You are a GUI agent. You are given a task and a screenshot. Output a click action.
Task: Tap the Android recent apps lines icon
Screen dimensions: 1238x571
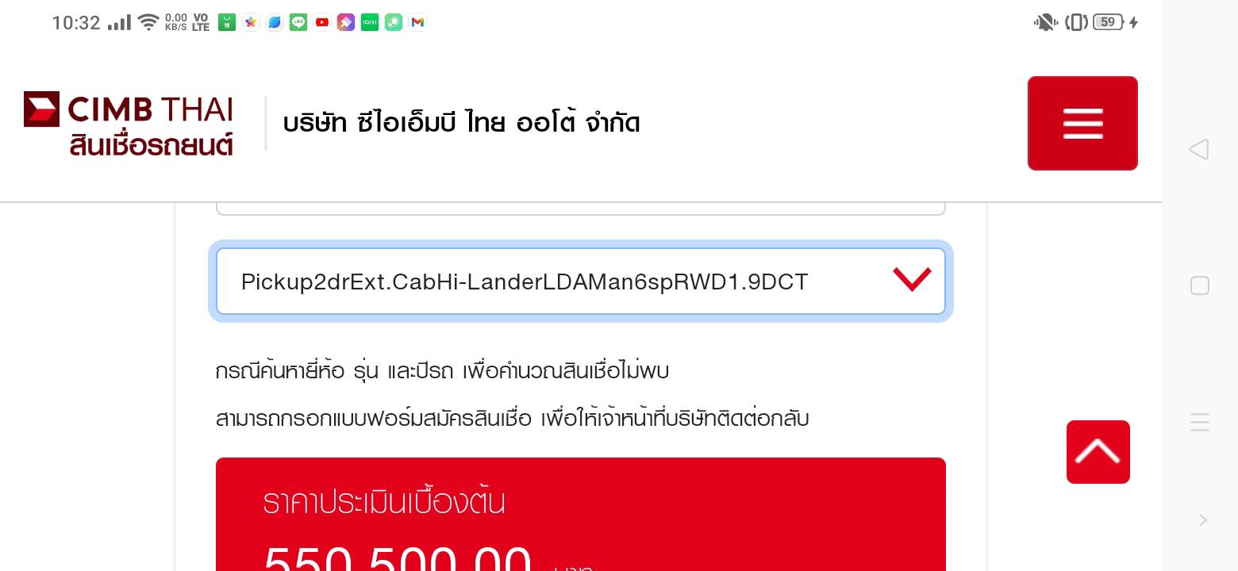point(1200,422)
